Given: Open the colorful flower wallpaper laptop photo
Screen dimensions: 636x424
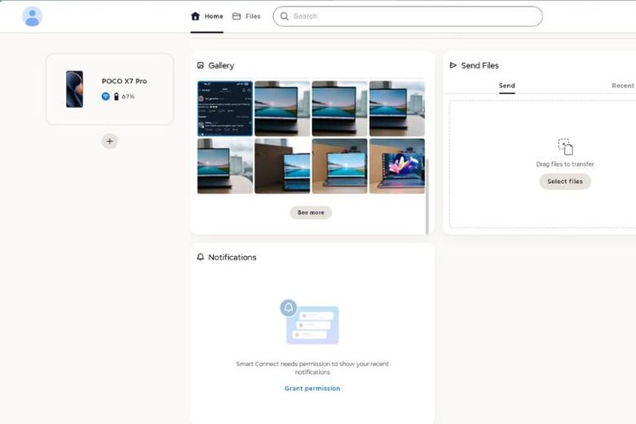Looking at the screenshot, I should tap(397, 166).
